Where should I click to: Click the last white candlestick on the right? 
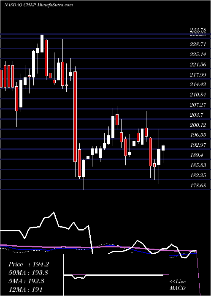coord(163,148)
